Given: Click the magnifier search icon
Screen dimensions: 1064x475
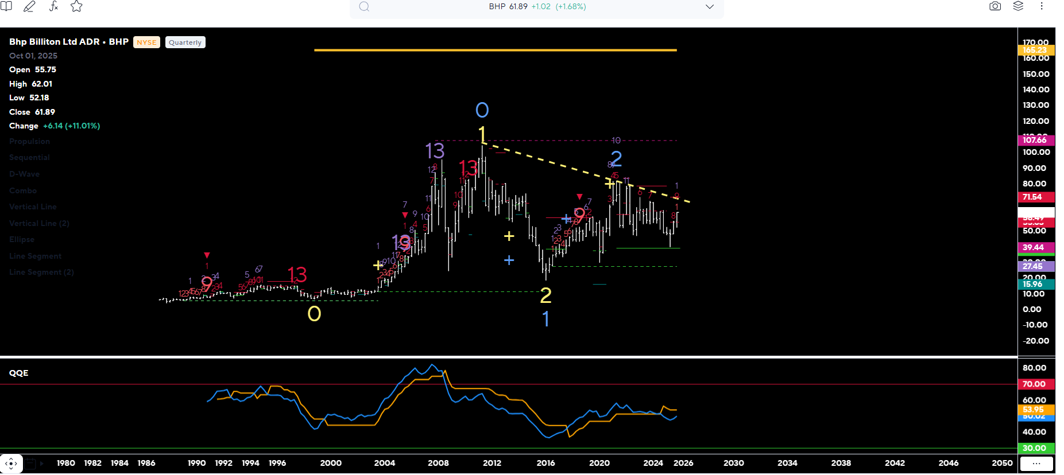Looking at the screenshot, I should coord(364,7).
